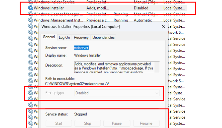Screen dimensions: 222x128
Task: Click the Automatic startup type of Windows Management Instrumentation
Action: (x=143, y=20)
